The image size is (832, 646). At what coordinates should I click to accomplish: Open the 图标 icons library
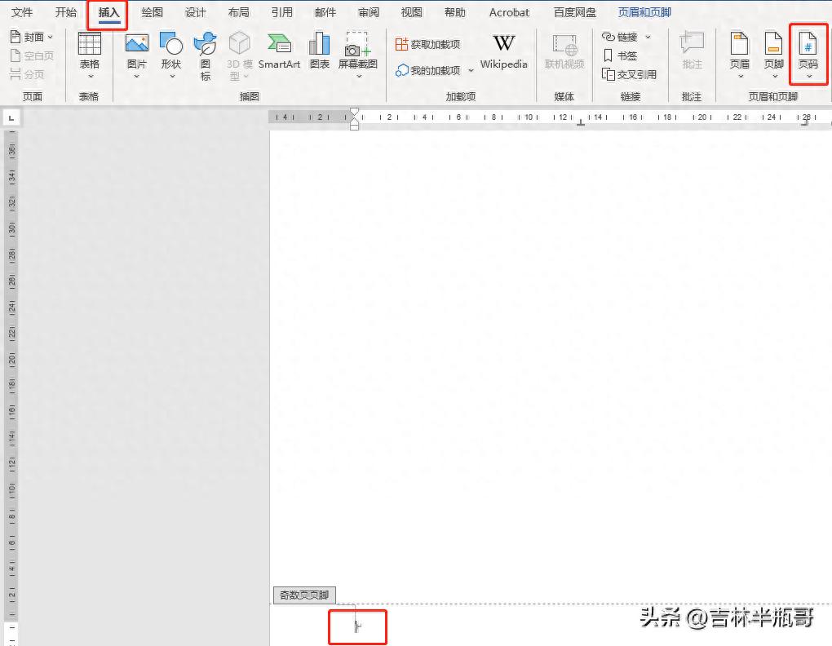205,46
